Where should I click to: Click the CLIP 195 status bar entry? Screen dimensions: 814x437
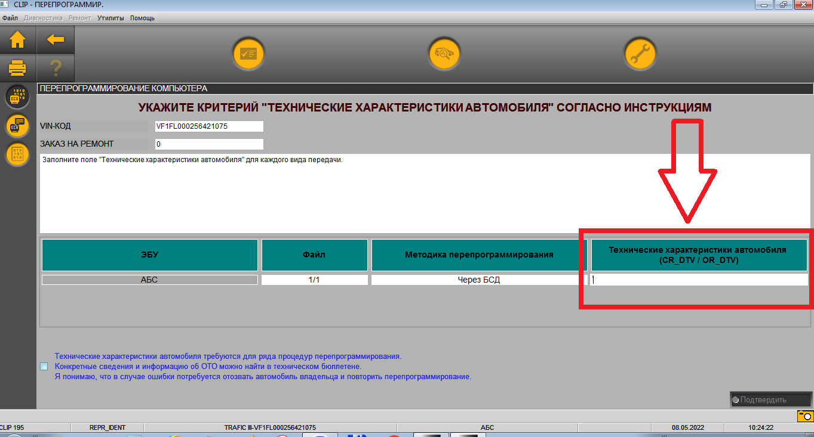click(x=35, y=427)
